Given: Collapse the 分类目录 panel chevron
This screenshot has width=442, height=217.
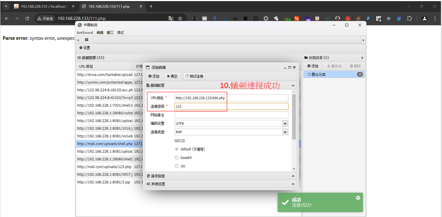Looking at the screenshot, I should [x=362, y=58].
